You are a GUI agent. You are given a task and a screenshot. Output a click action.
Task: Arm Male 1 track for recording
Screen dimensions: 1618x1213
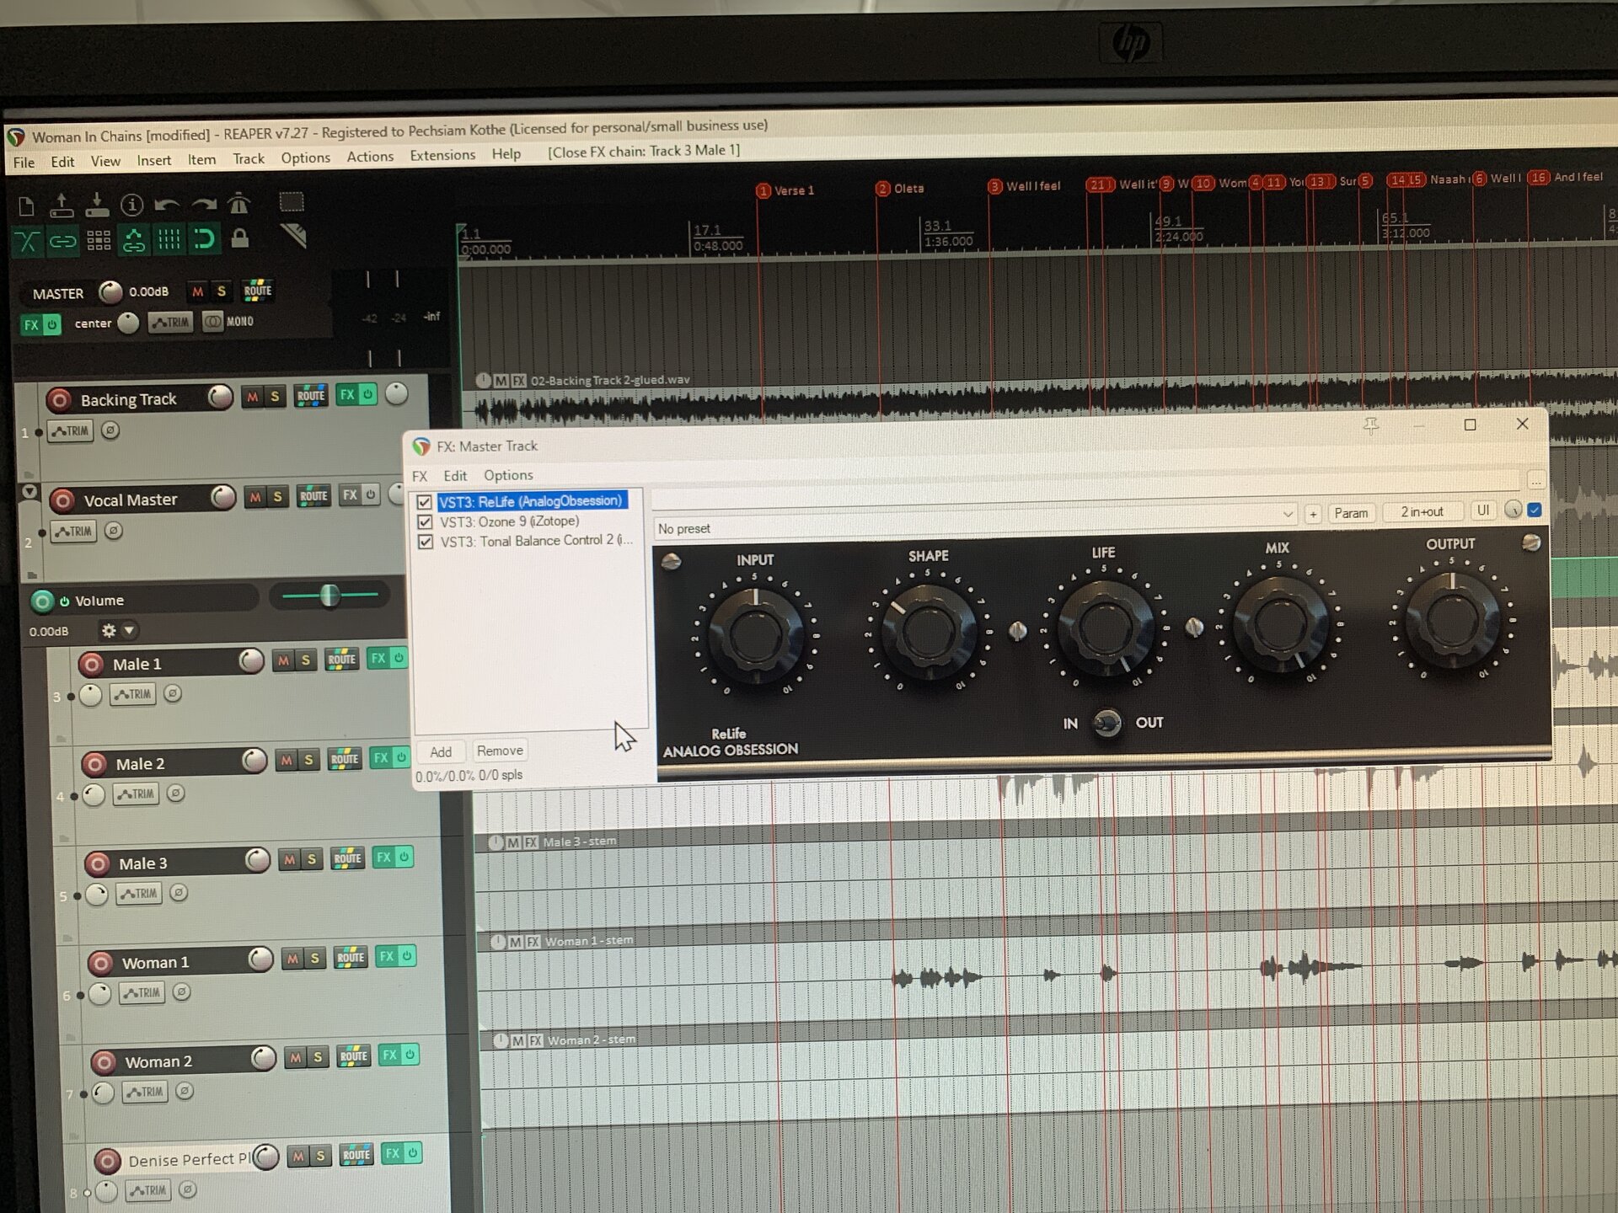[91, 665]
